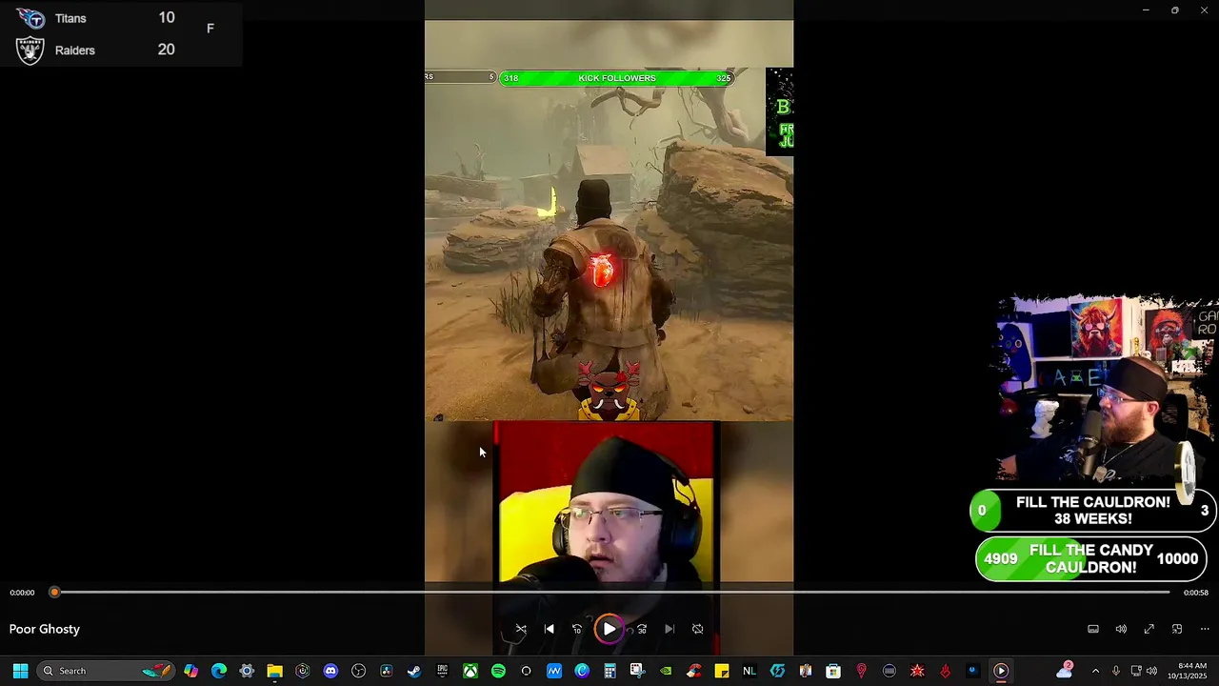Open the microphone tray icon
Viewport: 1219px width, 686px height.
(x=1116, y=671)
